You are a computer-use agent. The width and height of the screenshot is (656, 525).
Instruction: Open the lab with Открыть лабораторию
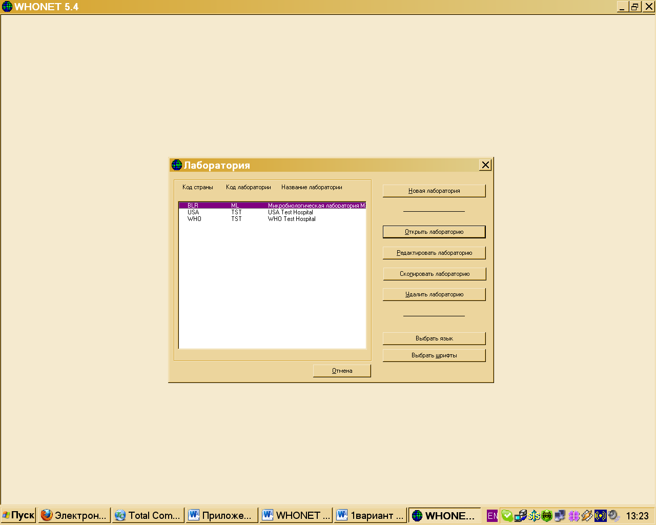(x=434, y=232)
